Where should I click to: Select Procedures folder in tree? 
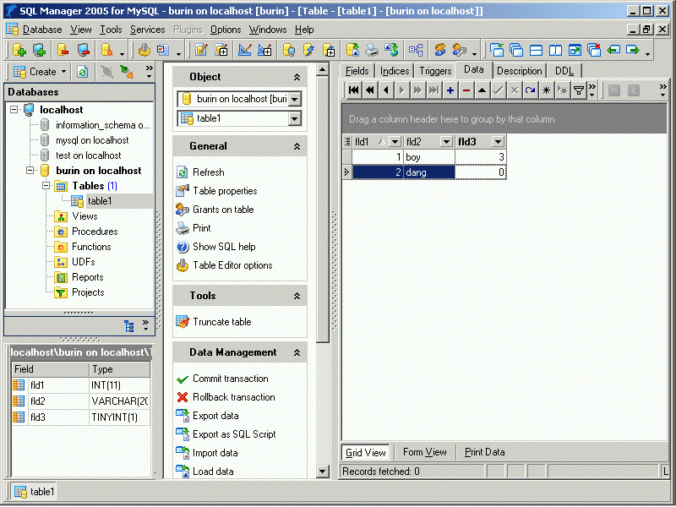95,232
